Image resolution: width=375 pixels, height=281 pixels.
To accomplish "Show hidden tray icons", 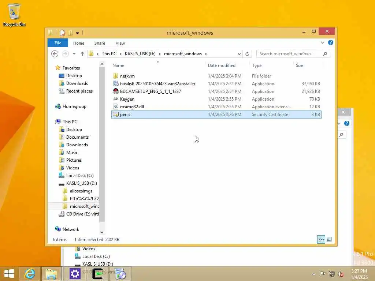I will click(x=314, y=274).
